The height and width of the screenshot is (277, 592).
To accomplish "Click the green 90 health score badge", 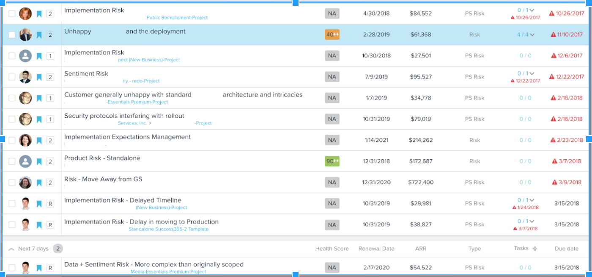I will tap(332, 161).
